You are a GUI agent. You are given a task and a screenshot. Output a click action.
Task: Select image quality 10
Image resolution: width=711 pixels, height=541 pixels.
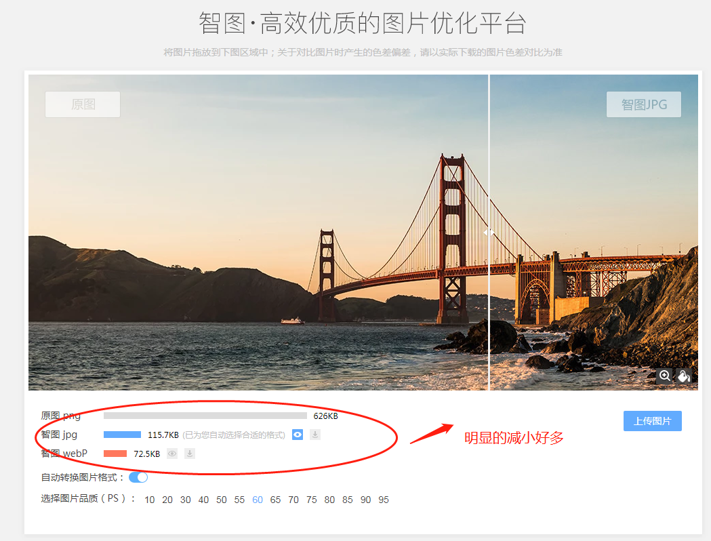pyautogui.click(x=149, y=499)
